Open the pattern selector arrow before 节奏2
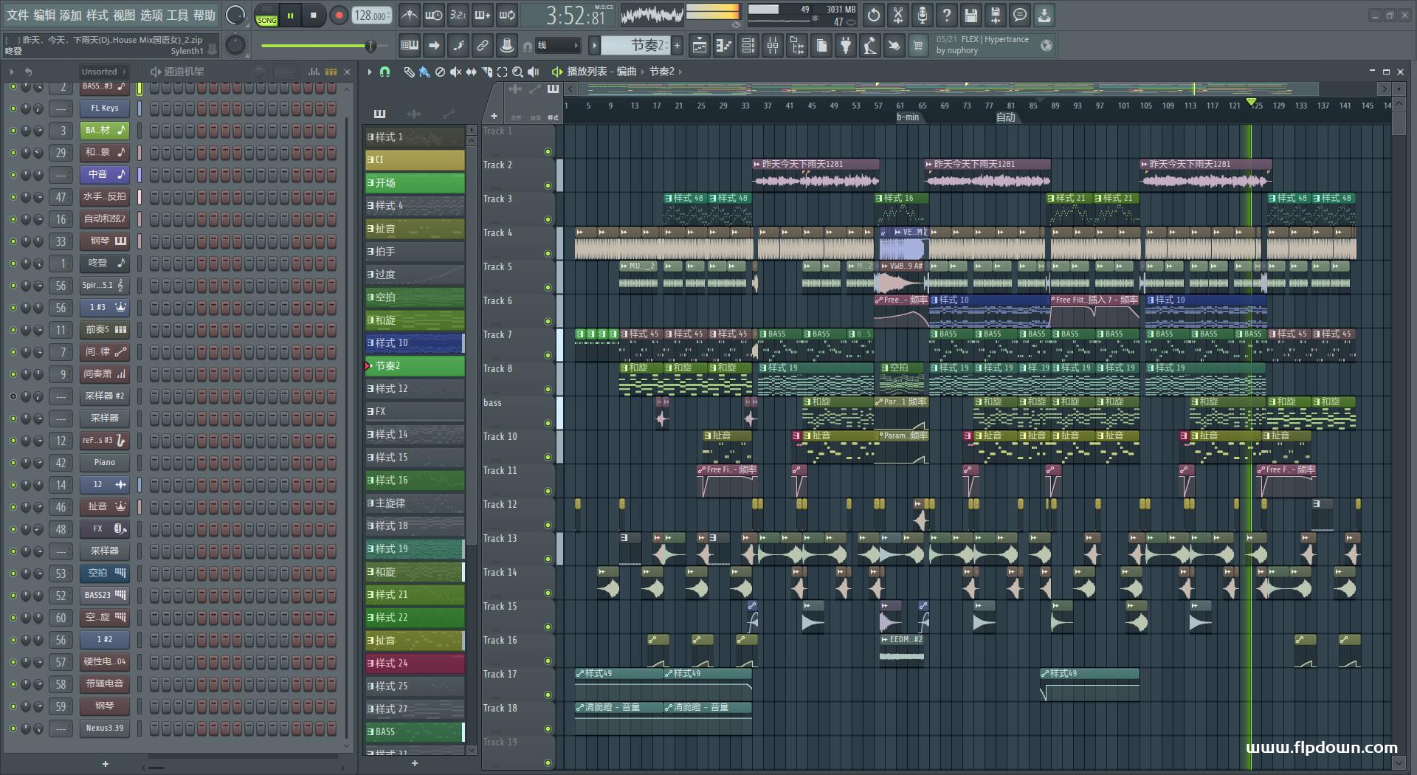Screen dimensions: 1417x775 (594, 46)
